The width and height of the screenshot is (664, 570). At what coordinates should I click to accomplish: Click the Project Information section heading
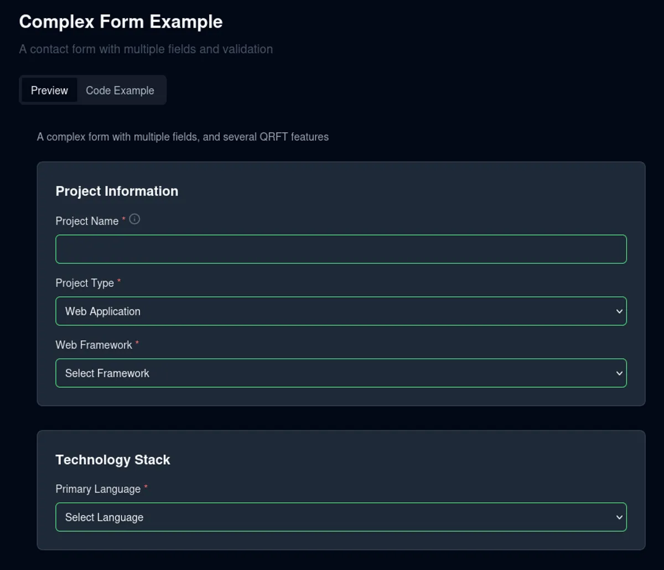coord(117,191)
